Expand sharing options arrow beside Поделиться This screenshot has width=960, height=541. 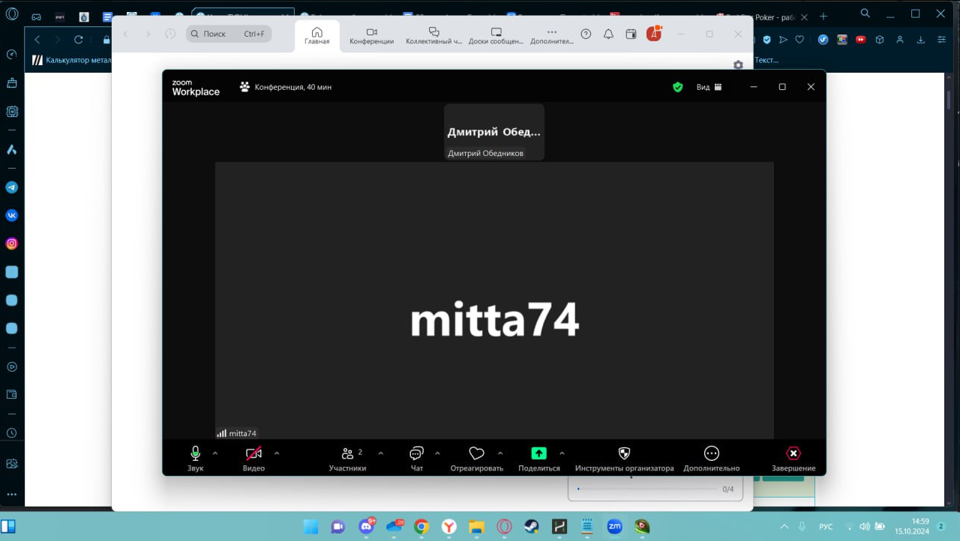pos(562,453)
